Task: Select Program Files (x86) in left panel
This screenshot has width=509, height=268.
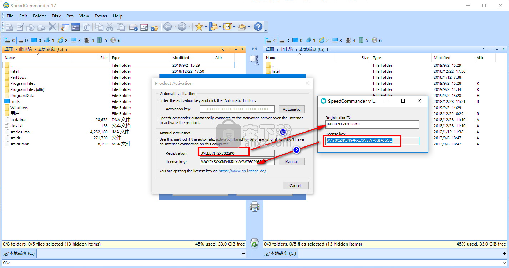Action: [27, 89]
